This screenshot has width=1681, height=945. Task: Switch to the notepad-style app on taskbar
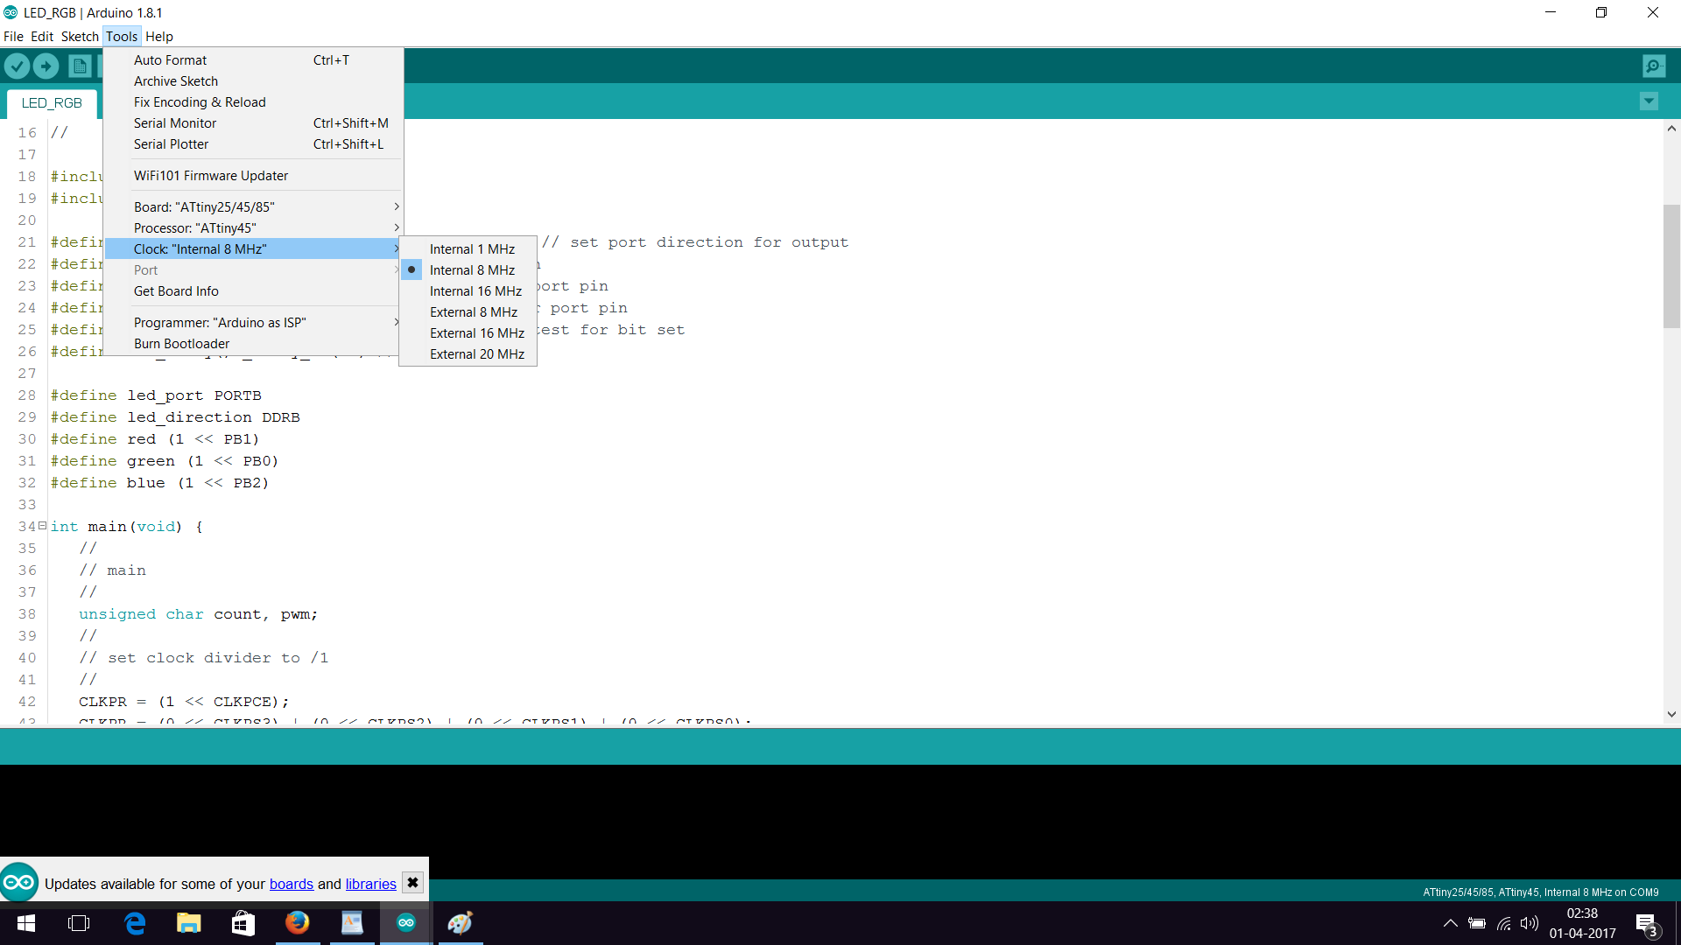pos(352,923)
